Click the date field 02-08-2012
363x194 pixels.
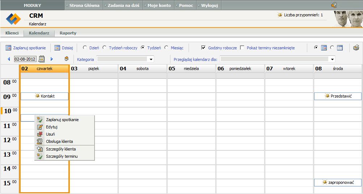point(25,59)
